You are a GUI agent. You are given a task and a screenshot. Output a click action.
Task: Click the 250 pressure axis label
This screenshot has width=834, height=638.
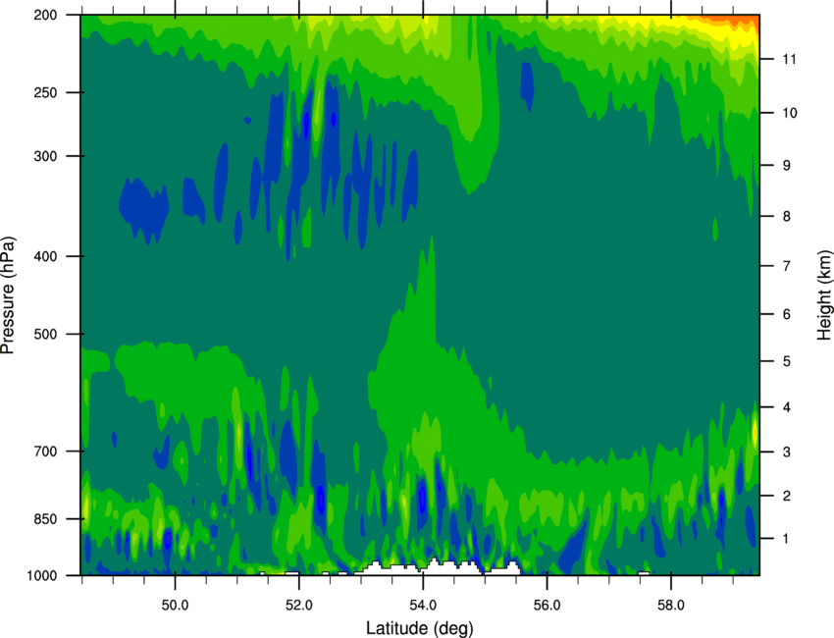pos(45,92)
